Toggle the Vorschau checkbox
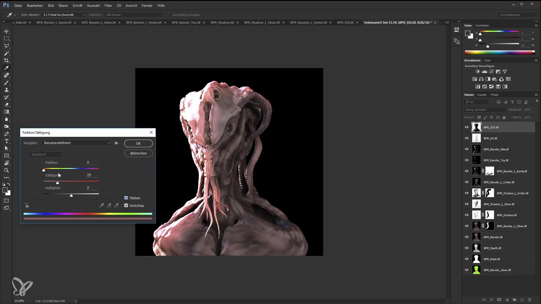The height and width of the screenshot is (304, 541). click(126, 205)
